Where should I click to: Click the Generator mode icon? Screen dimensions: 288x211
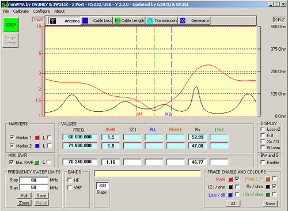(x=183, y=21)
